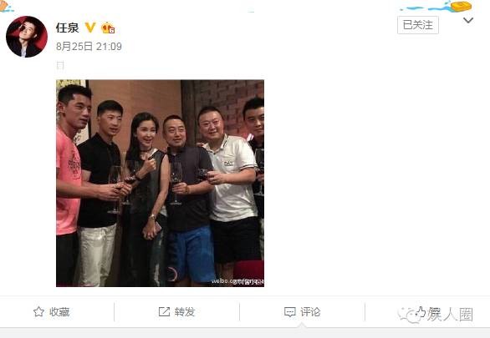Click the faint text below the timestamp

60,65
